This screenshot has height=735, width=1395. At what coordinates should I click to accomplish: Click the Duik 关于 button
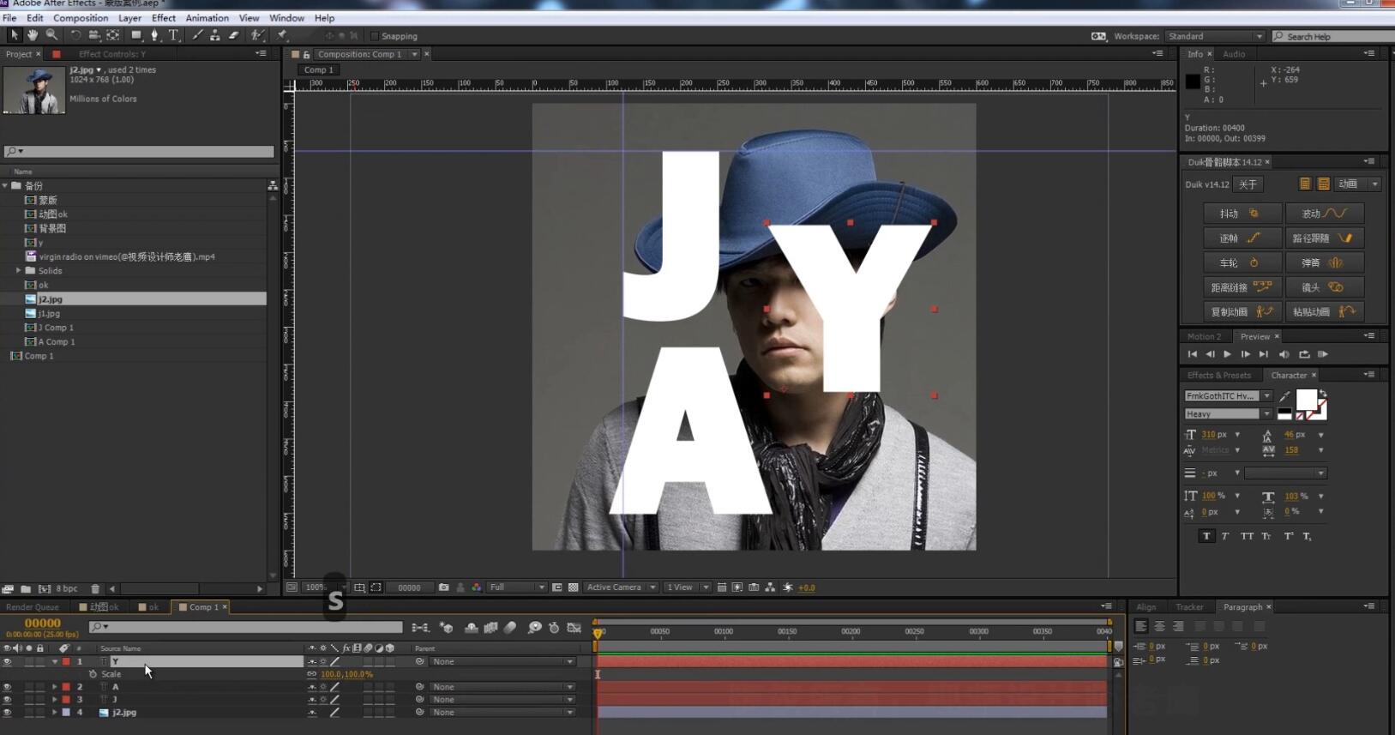1248,184
